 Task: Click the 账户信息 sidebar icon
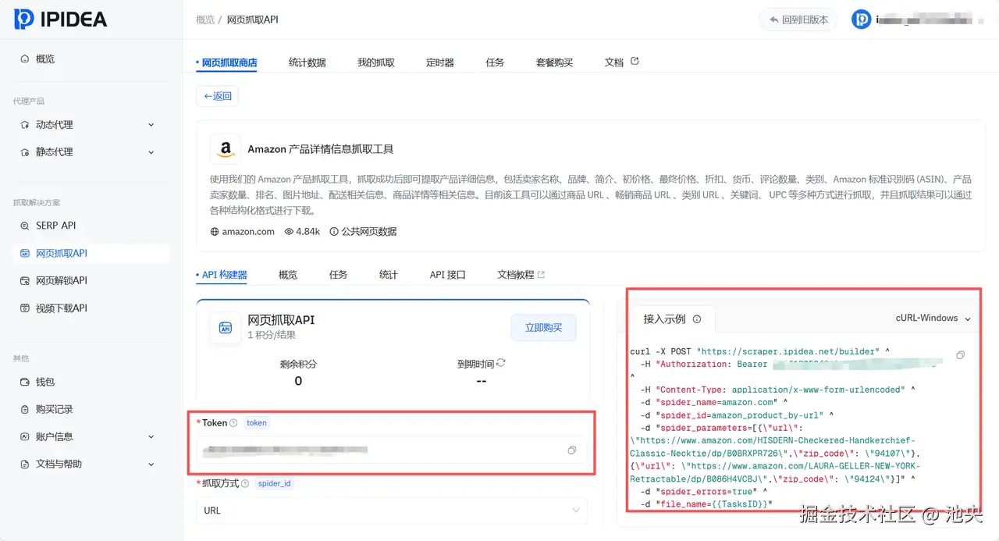pos(25,437)
